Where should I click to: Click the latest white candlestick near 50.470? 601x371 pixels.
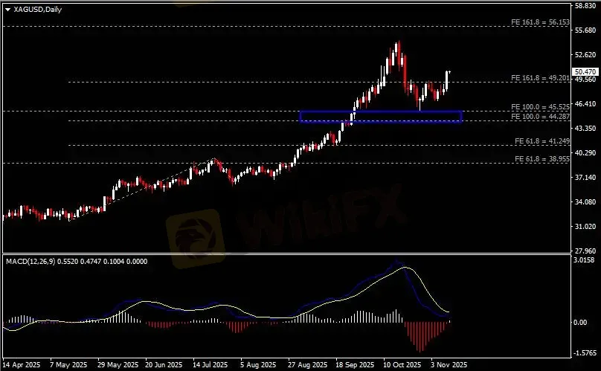click(x=448, y=80)
